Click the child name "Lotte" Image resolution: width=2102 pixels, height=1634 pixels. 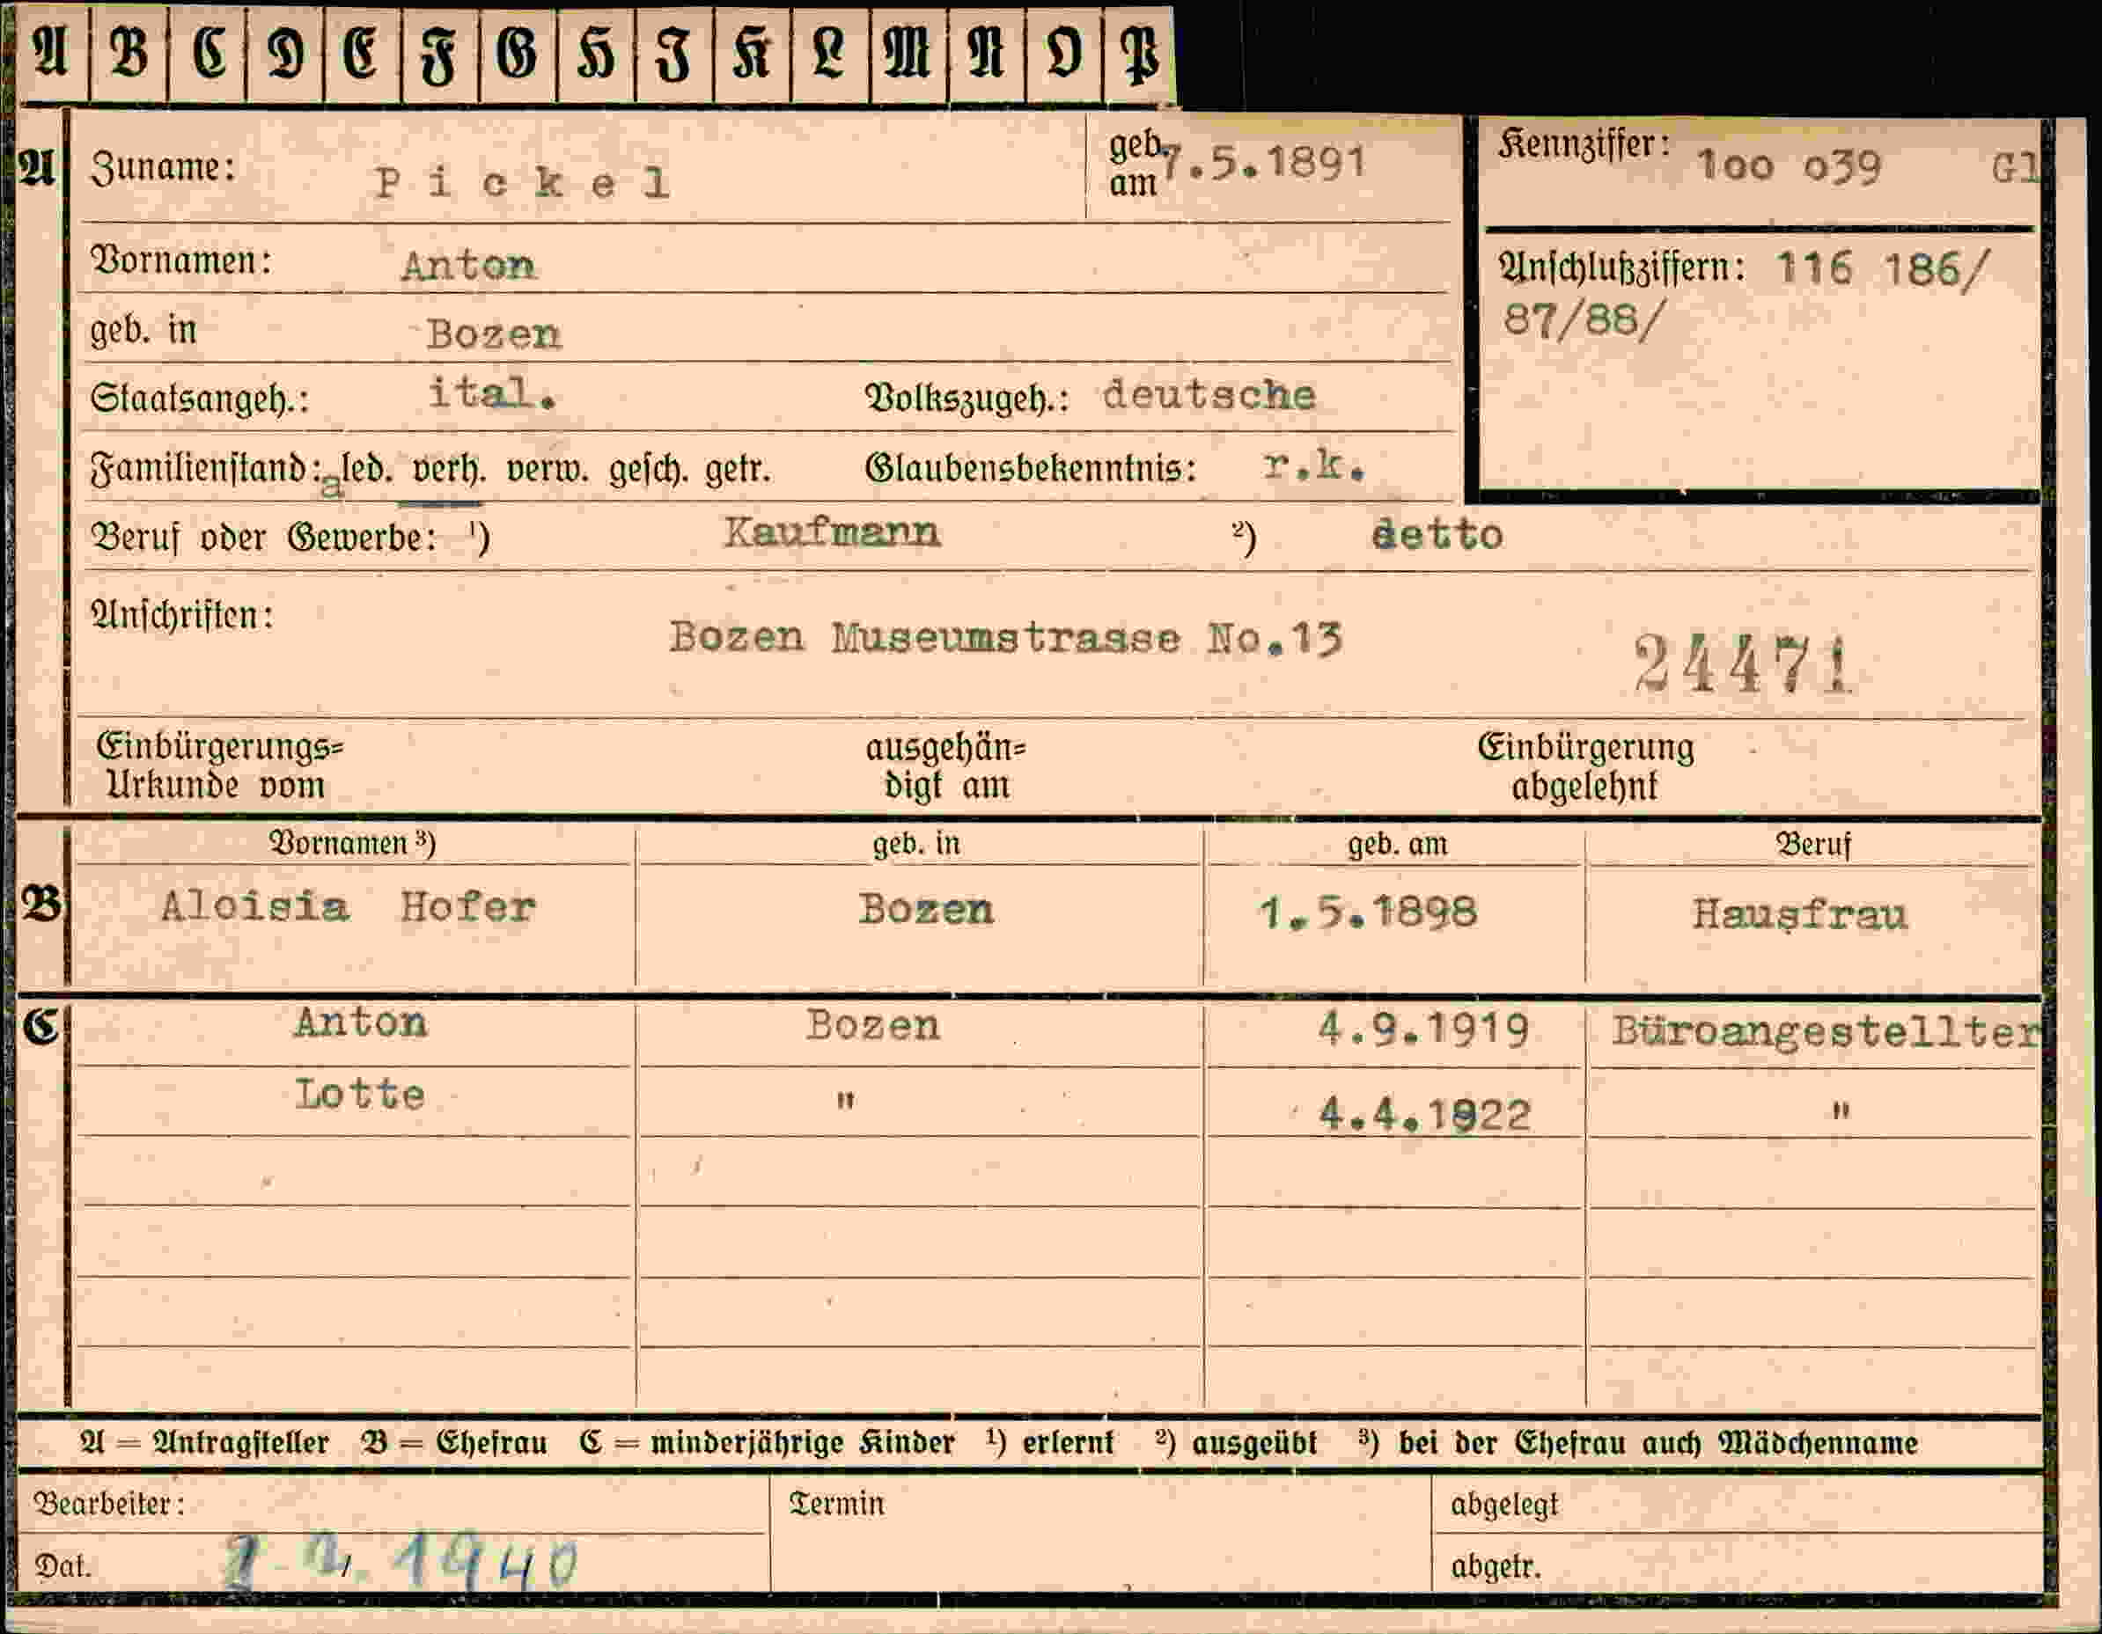[x=360, y=1094]
